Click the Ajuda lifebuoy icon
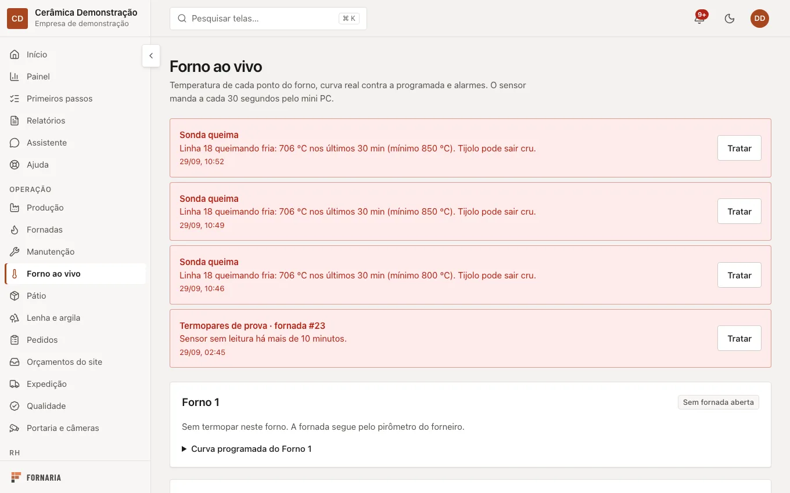The height and width of the screenshot is (493, 790). [x=15, y=165]
